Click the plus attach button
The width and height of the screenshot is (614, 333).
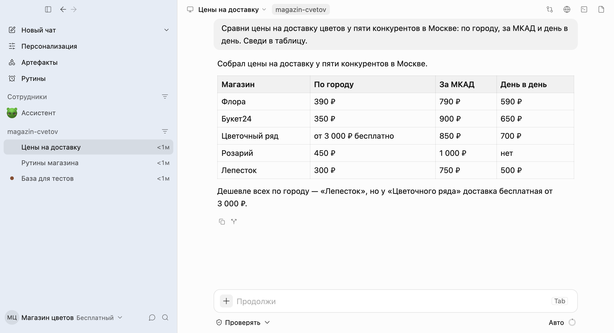coord(226,301)
